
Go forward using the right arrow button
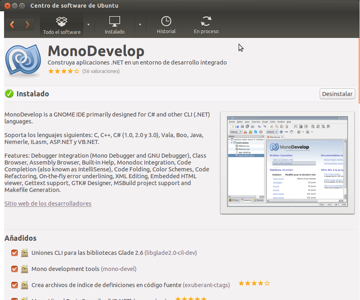[27, 25]
